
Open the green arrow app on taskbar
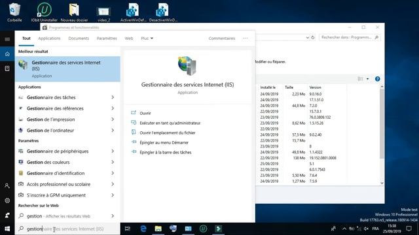pyautogui.click(x=218, y=228)
